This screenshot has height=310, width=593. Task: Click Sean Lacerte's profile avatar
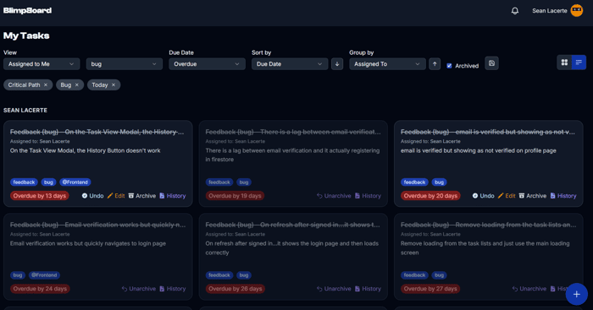pos(577,11)
